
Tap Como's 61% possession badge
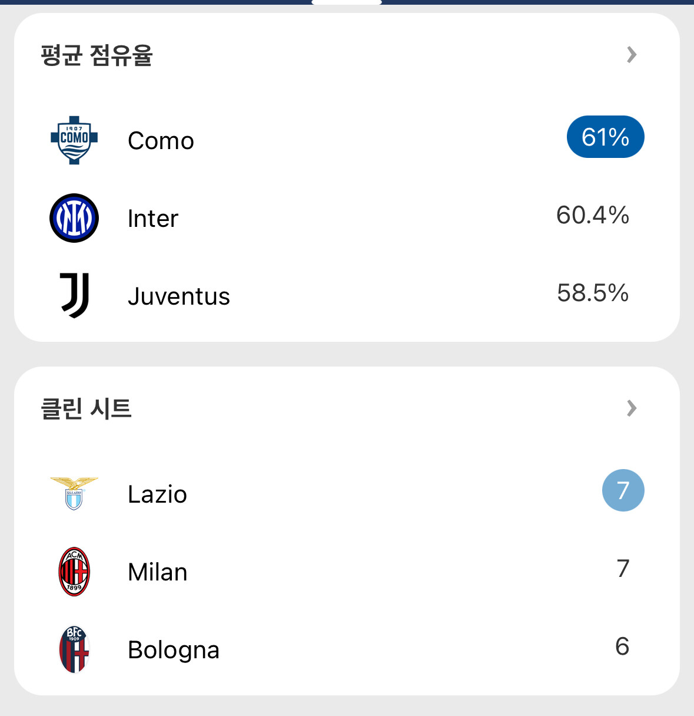point(605,137)
